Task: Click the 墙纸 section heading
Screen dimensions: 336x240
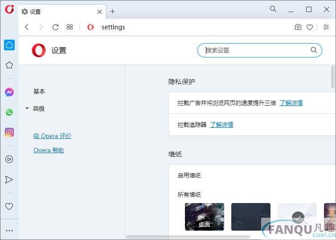Action: (175, 154)
